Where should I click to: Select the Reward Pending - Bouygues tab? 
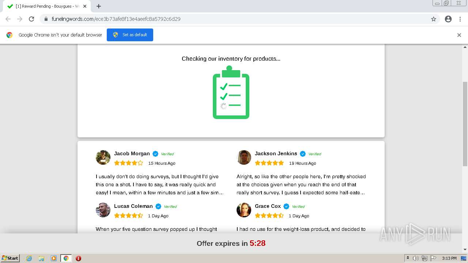(46, 6)
